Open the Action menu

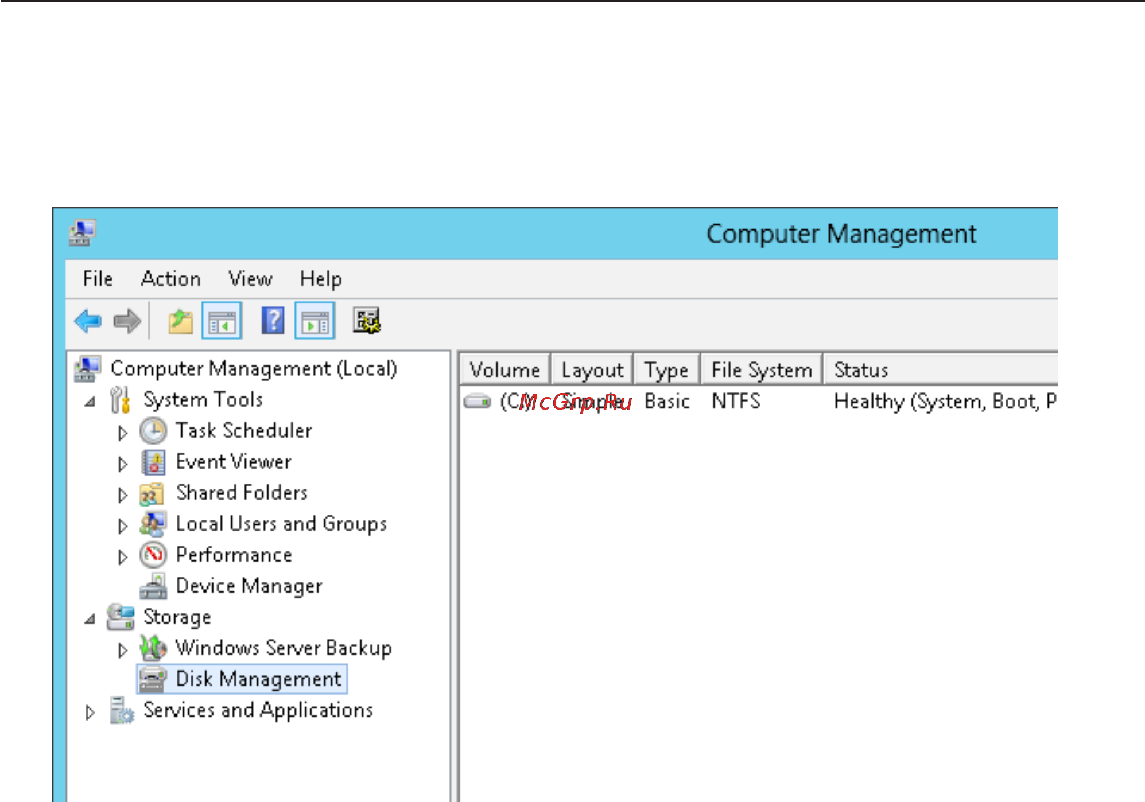[x=171, y=279]
